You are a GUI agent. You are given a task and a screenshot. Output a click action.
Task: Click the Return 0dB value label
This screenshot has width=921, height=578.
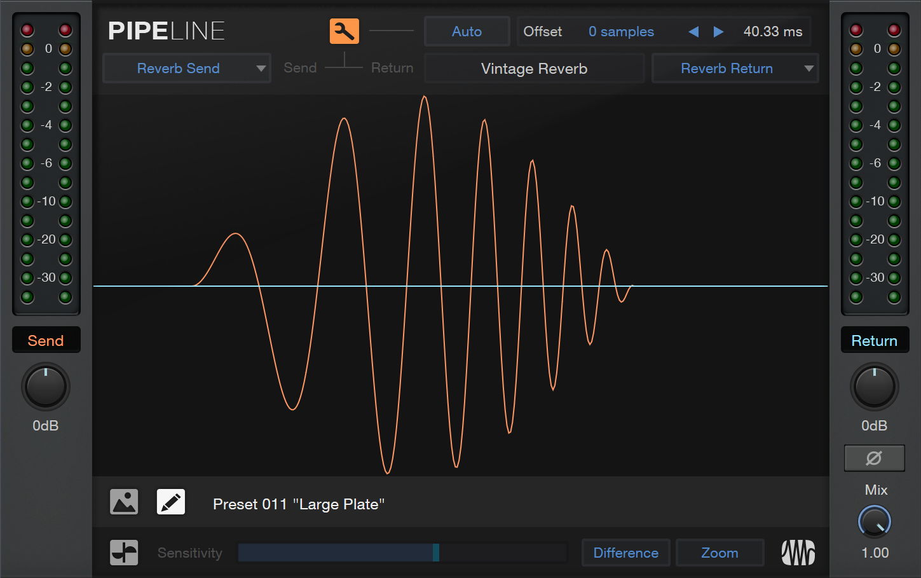click(x=875, y=425)
